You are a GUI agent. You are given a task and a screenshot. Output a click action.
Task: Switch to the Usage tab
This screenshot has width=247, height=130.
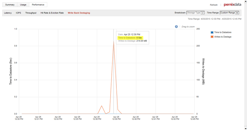point(23,5)
